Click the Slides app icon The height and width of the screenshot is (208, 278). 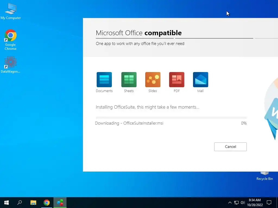click(x=153, y=80)
